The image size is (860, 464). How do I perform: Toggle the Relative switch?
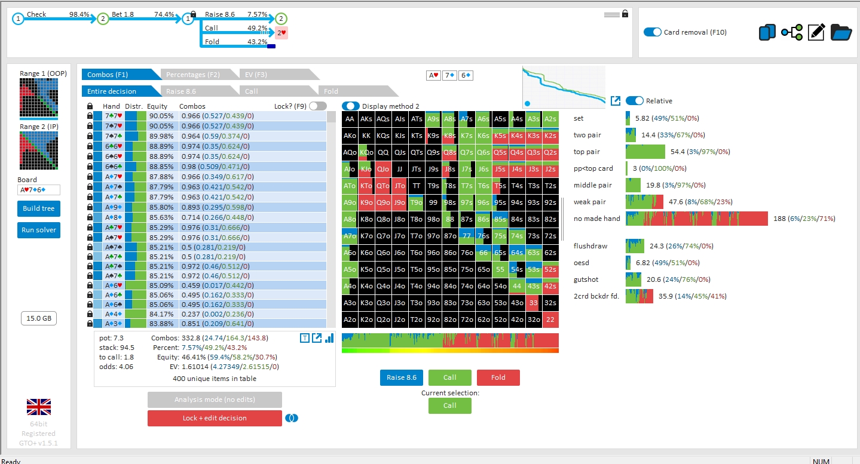pyautogui.click(x=634, y=100)
